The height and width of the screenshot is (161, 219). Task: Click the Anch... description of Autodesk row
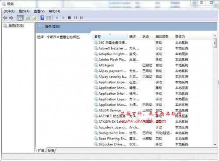(134, 127)
